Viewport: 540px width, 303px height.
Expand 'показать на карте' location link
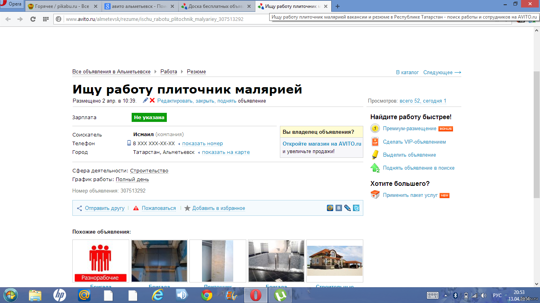click(226, 152)
